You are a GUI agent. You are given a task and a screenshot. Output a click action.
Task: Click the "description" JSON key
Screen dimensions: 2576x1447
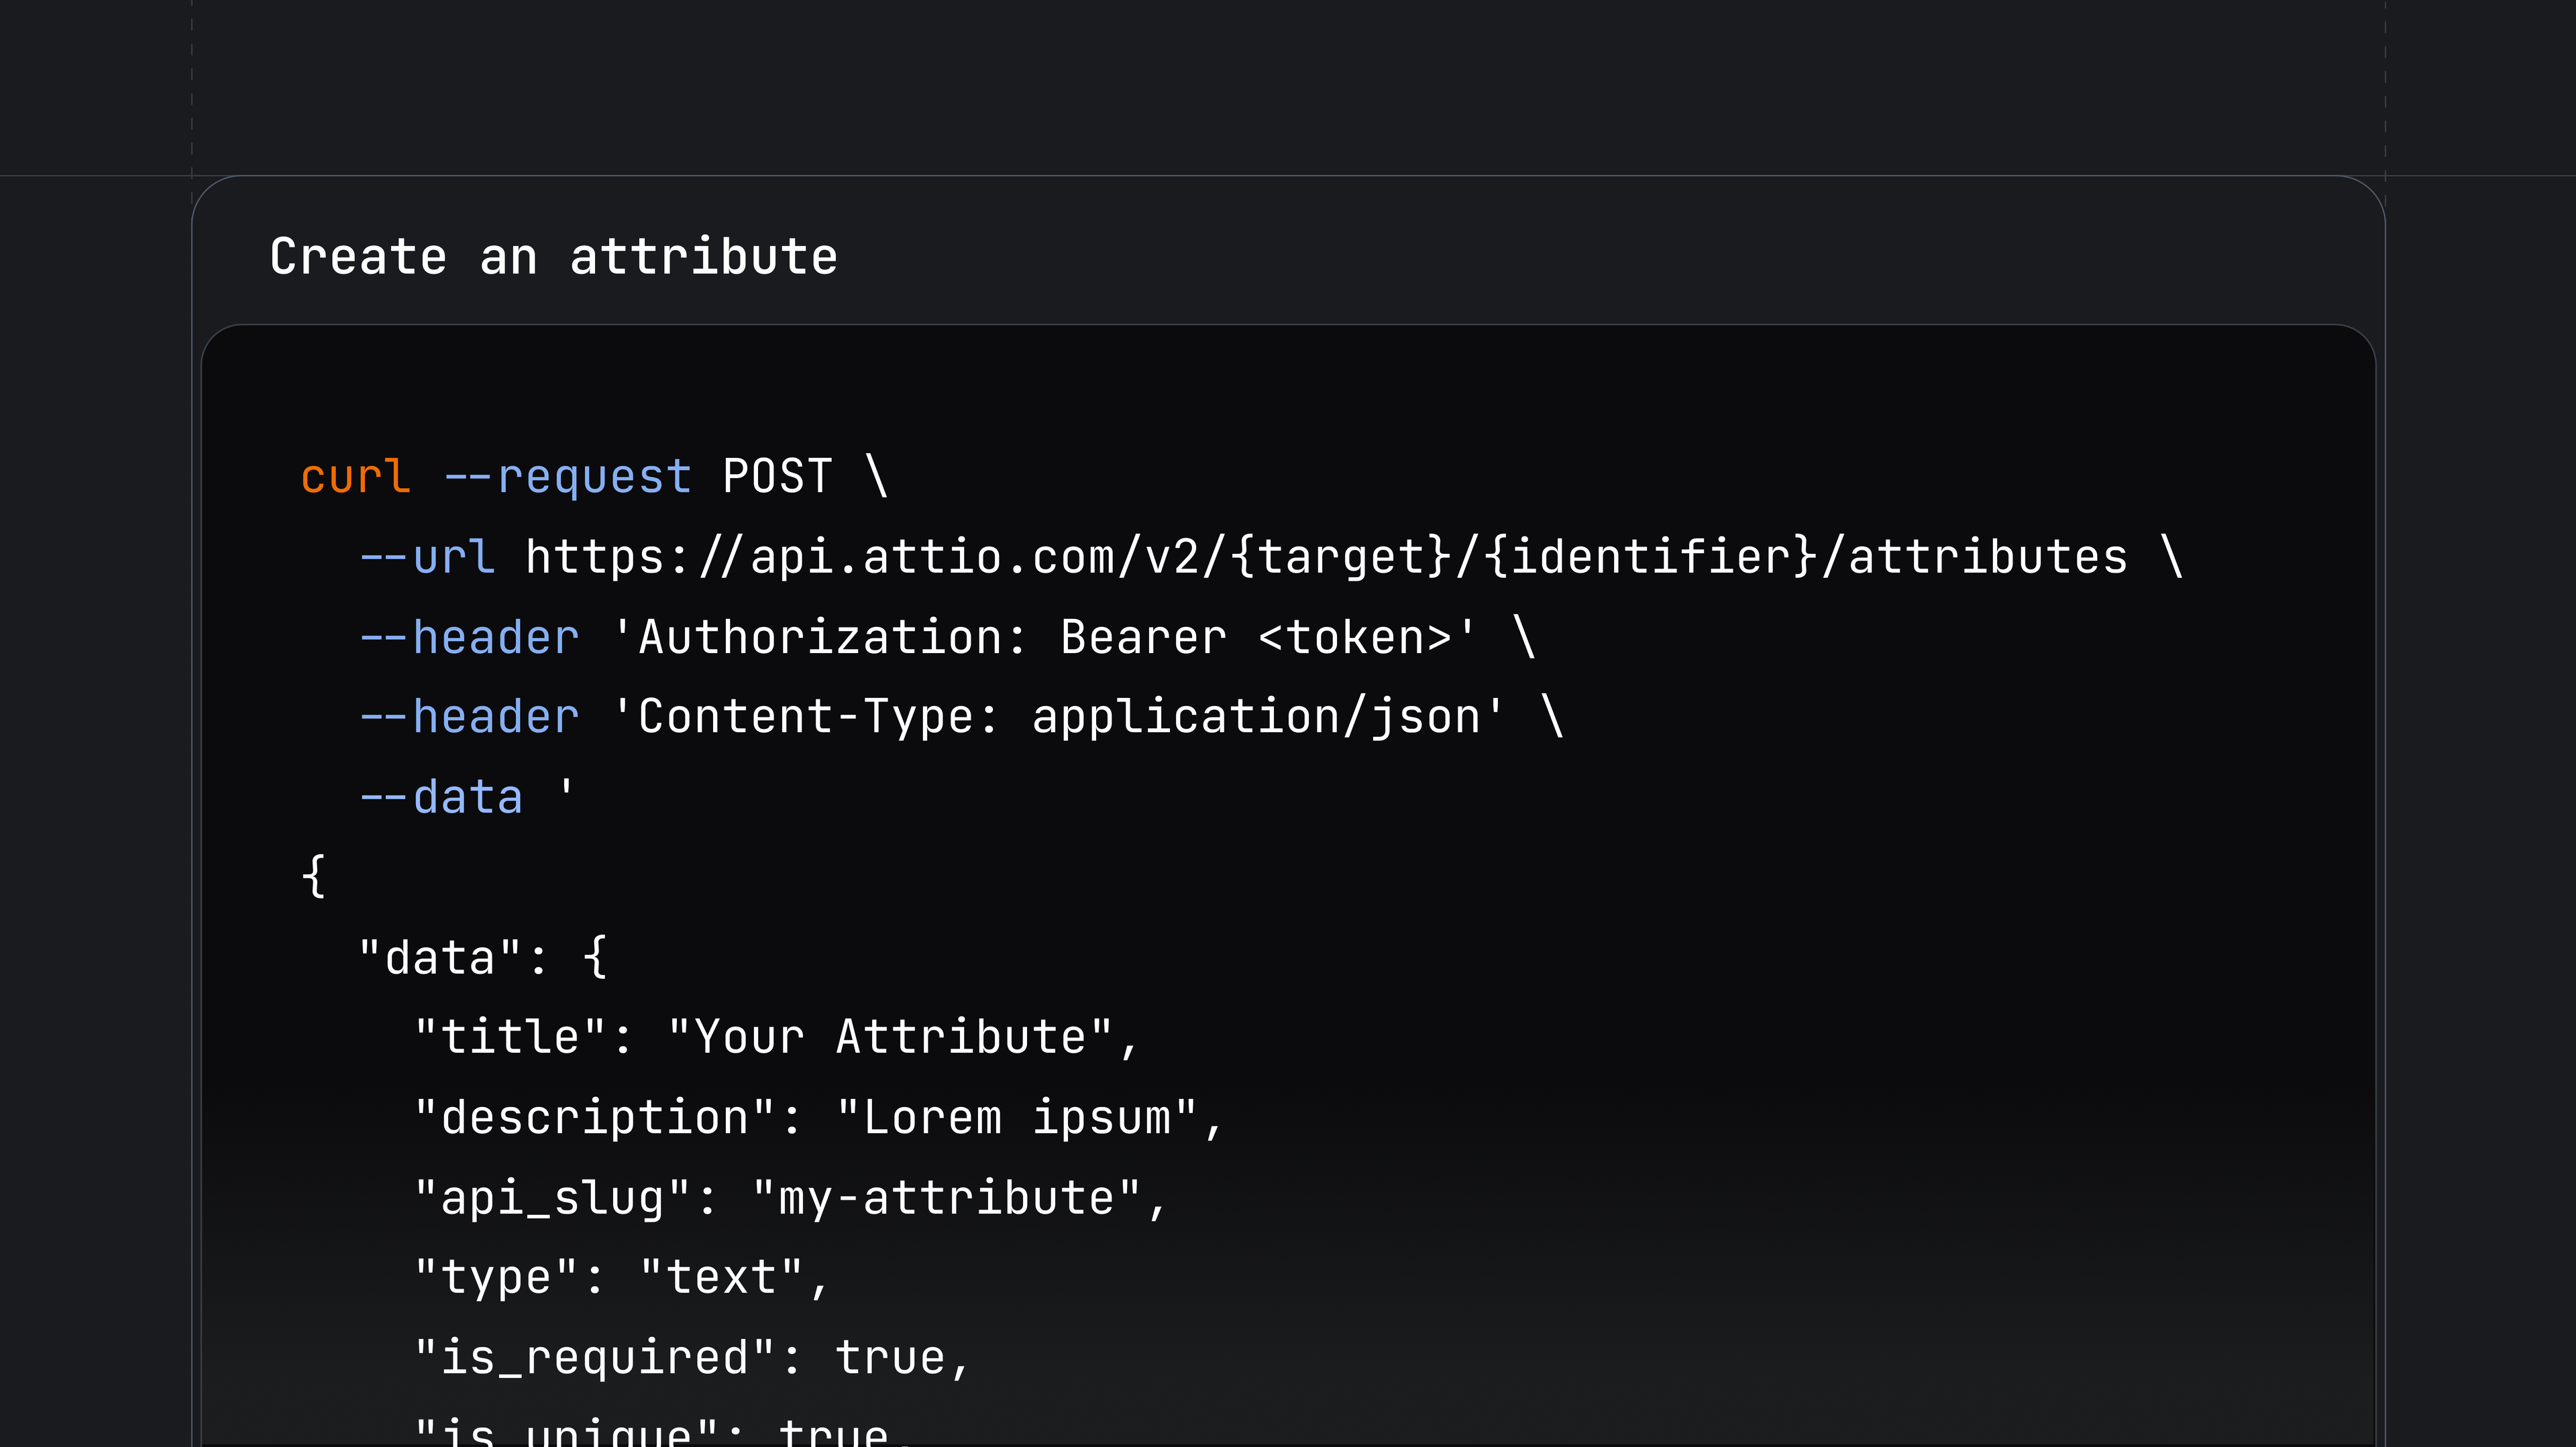[x=595, y=1117]
